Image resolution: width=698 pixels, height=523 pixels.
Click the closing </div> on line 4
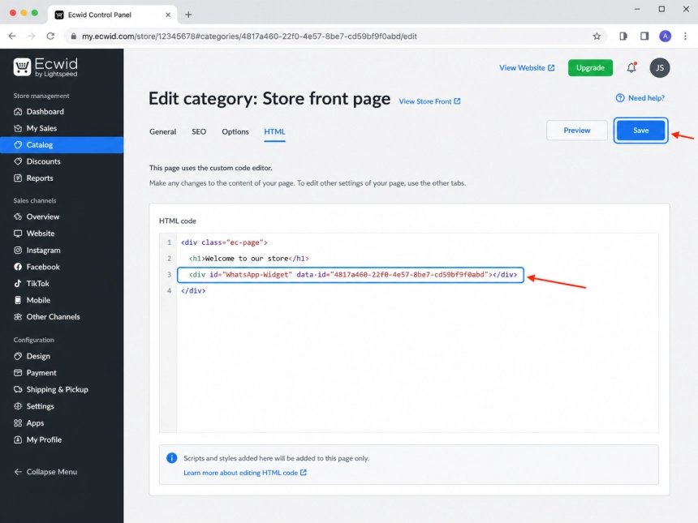point(193,291)
